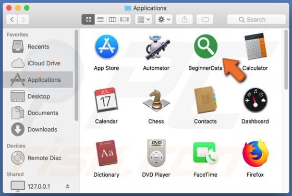Open Documents in the sidebar
This screenshot has height=196, width=292.
pyautogui.click(x=38, y=113)
